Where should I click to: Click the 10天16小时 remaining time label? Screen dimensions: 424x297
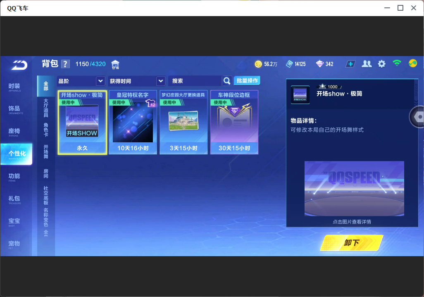(x=133, y=148)
